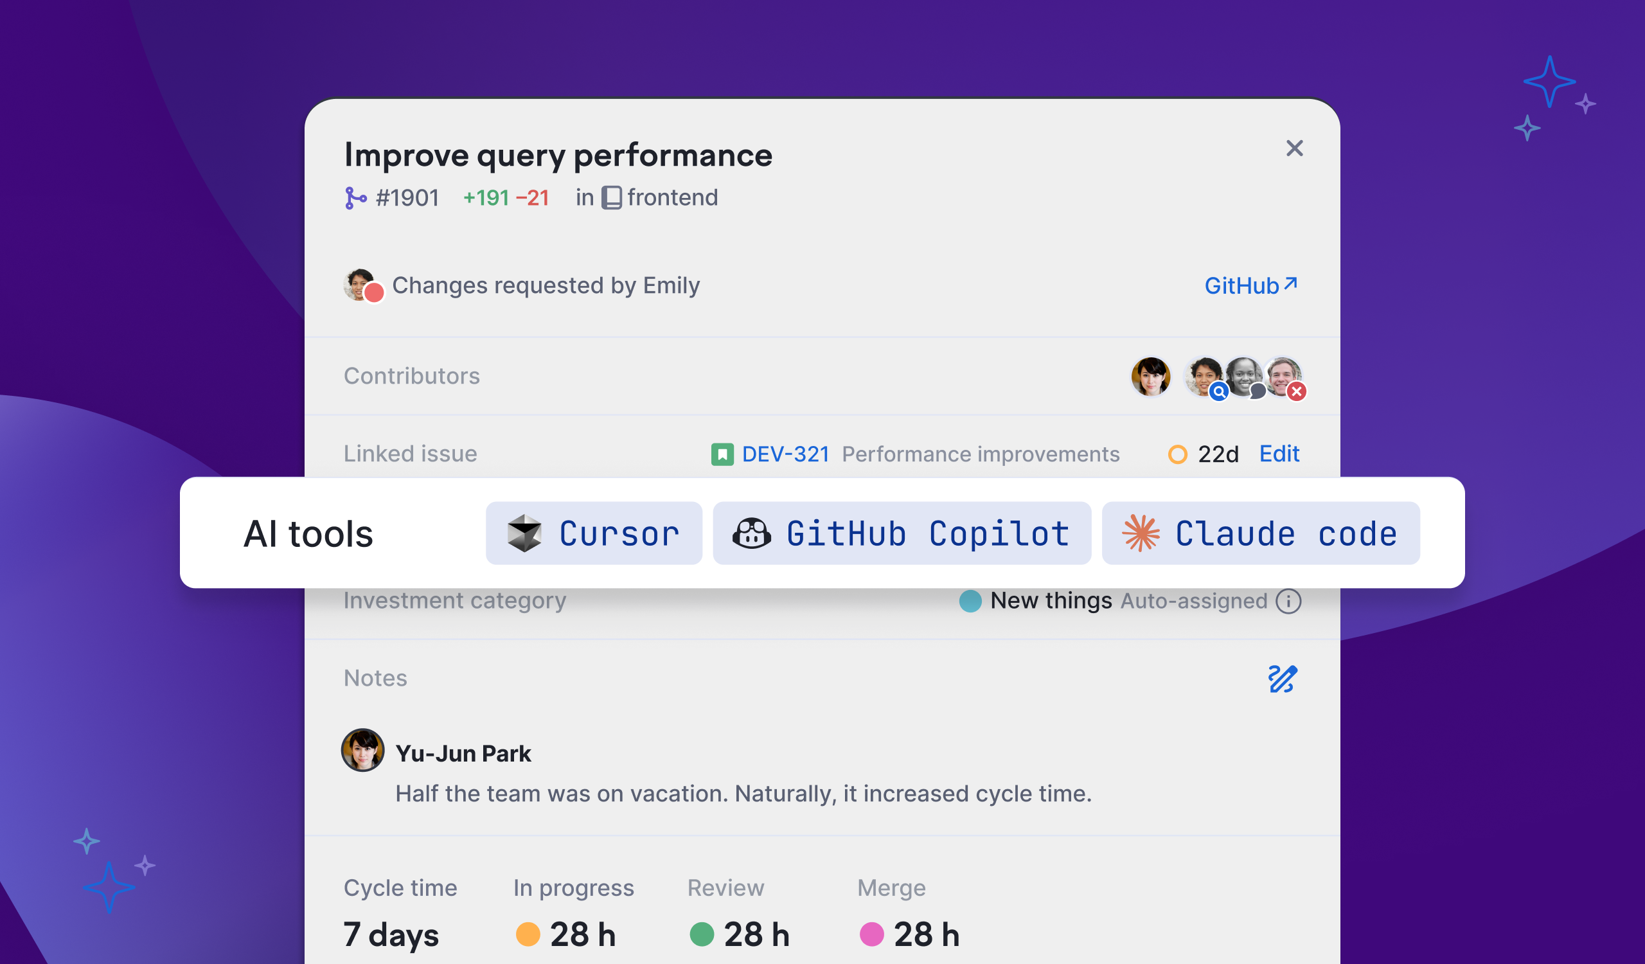The height and width of the screenshot is (964, 1645).
Task: Click the green Review status dot
Action: (702, 934)
